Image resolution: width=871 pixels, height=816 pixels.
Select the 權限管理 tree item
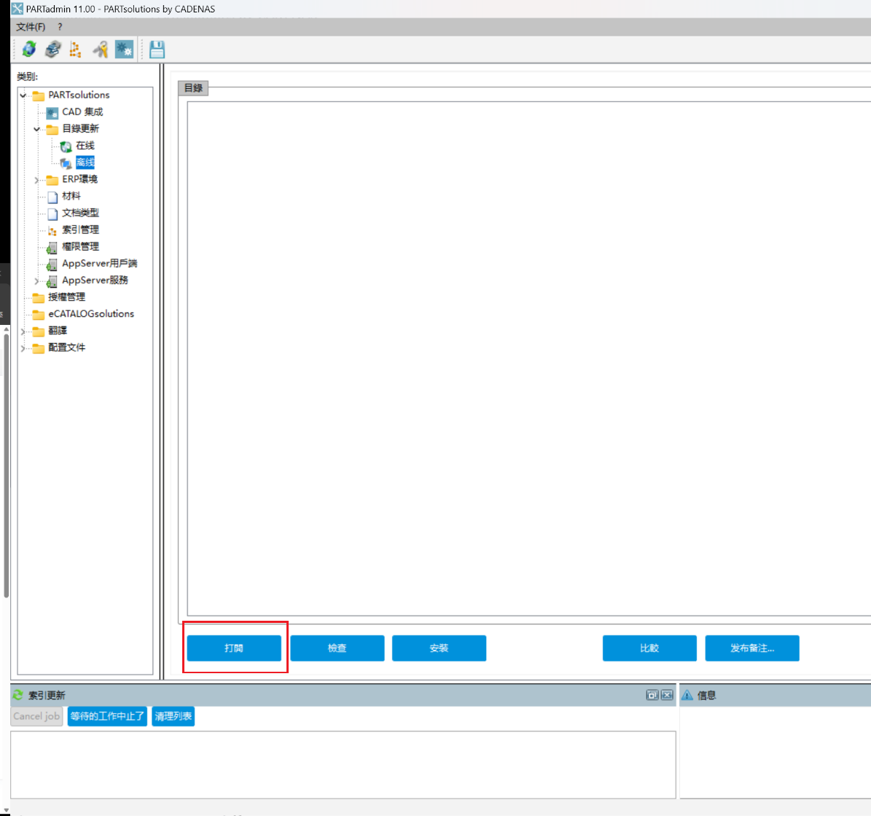pyautogui.click(x=81, y=246)
